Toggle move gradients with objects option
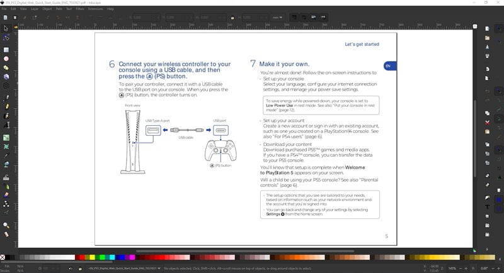This screenshot has height=273, width=504. (x=313, y=18)
